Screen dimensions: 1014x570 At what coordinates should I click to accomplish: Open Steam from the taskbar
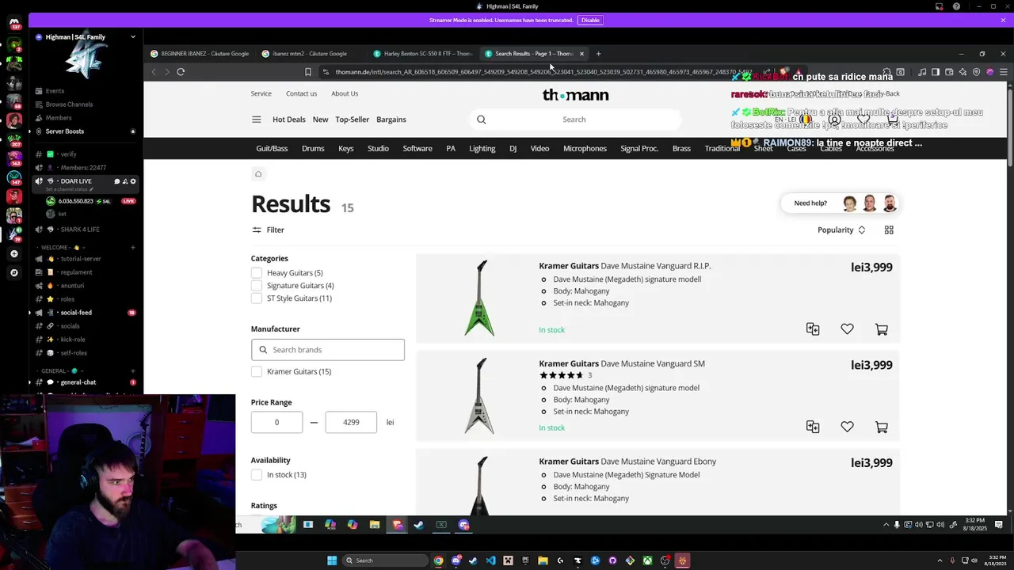click(x=473, y=560)
